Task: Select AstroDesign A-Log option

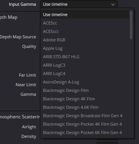Action: pos(84,82)
